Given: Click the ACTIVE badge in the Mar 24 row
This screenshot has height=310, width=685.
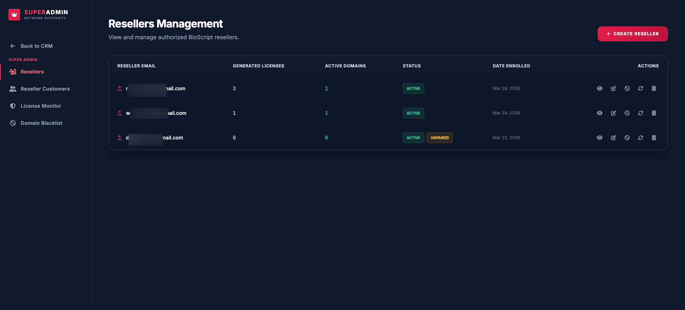Looking at the screenshot, I should click(x=413, y=113).
